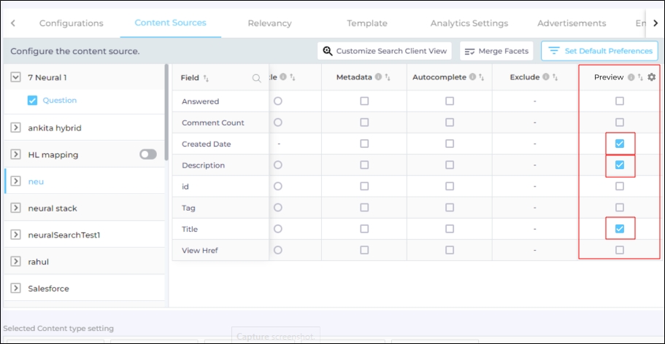Expand the Salesforce content source
The width and height of the screenshot is (665, 344).
point(16,289)
